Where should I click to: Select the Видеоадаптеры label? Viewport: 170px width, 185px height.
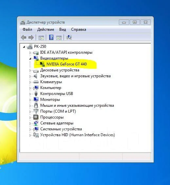coord(54,58)
